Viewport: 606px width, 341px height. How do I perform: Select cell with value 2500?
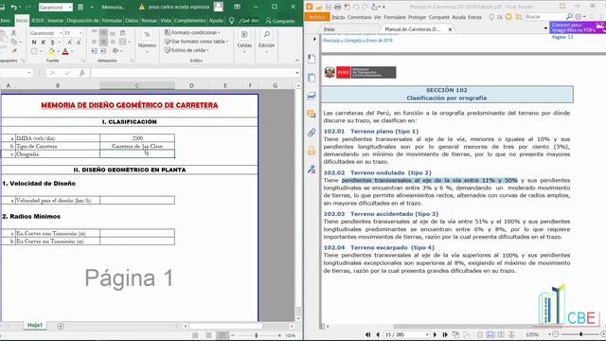(137, 138)
